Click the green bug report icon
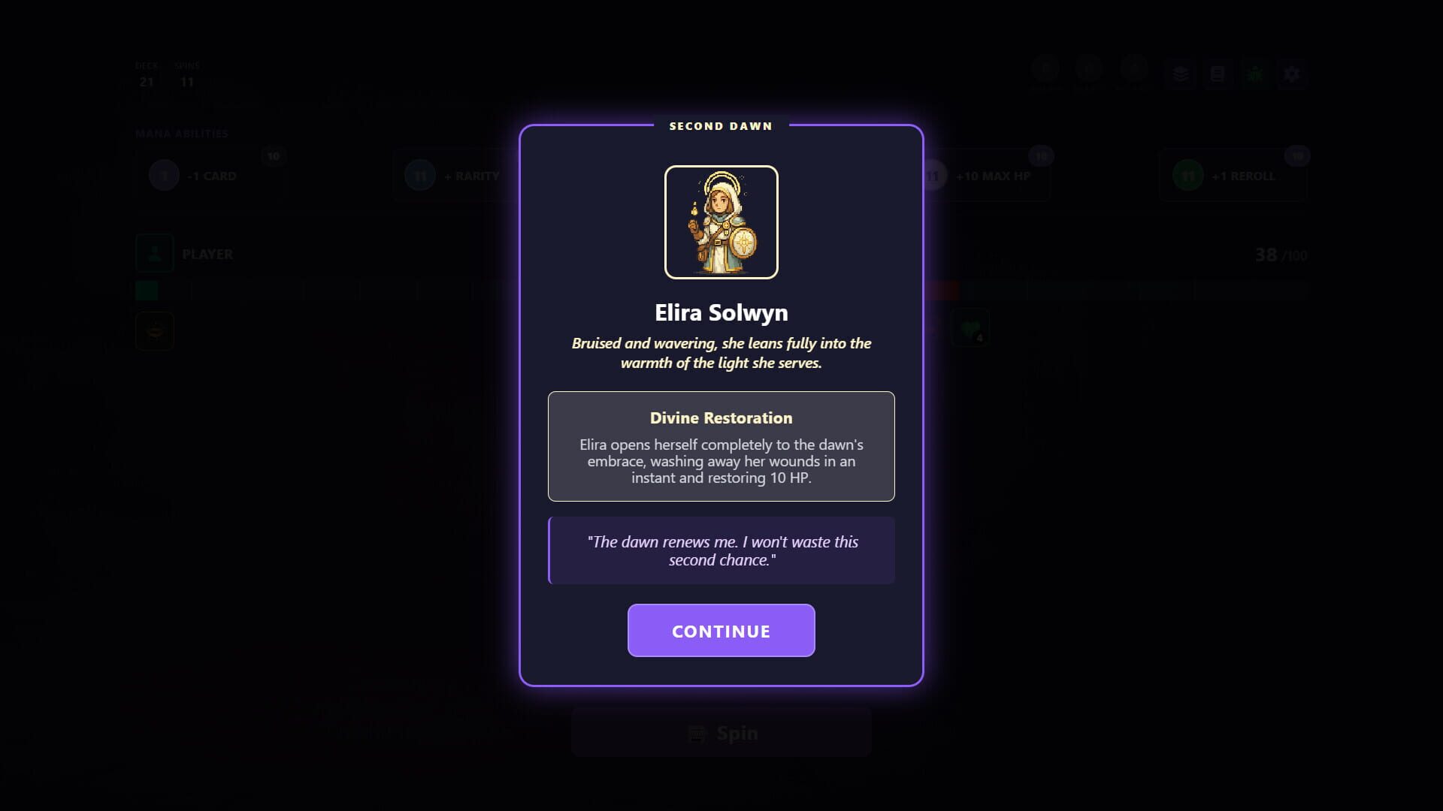 pyautogui.click(x=1254, y=74)
